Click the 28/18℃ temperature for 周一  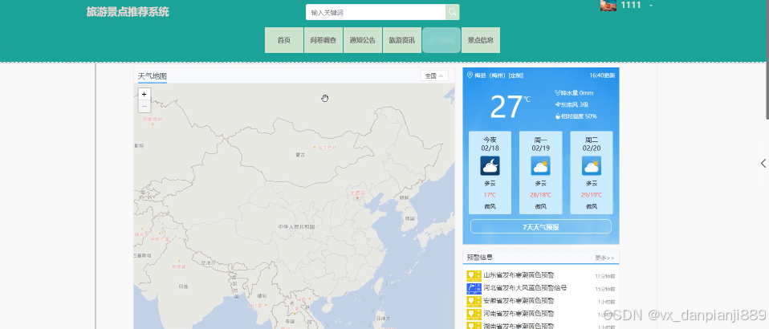[x=540, y=195]
